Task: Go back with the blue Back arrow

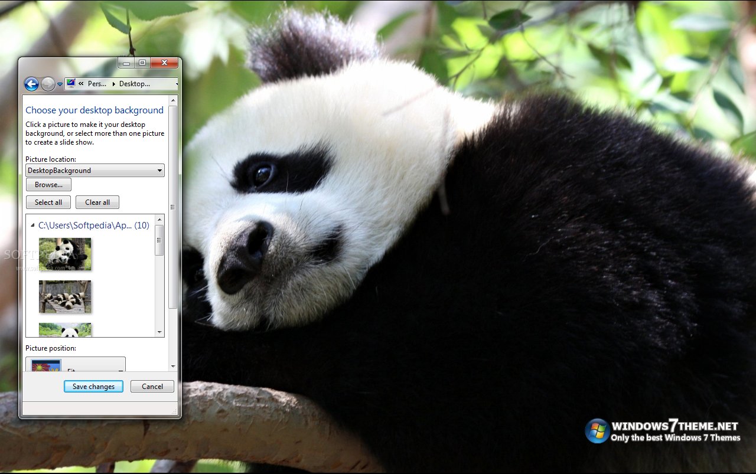Action: click(x=31, y=84)
